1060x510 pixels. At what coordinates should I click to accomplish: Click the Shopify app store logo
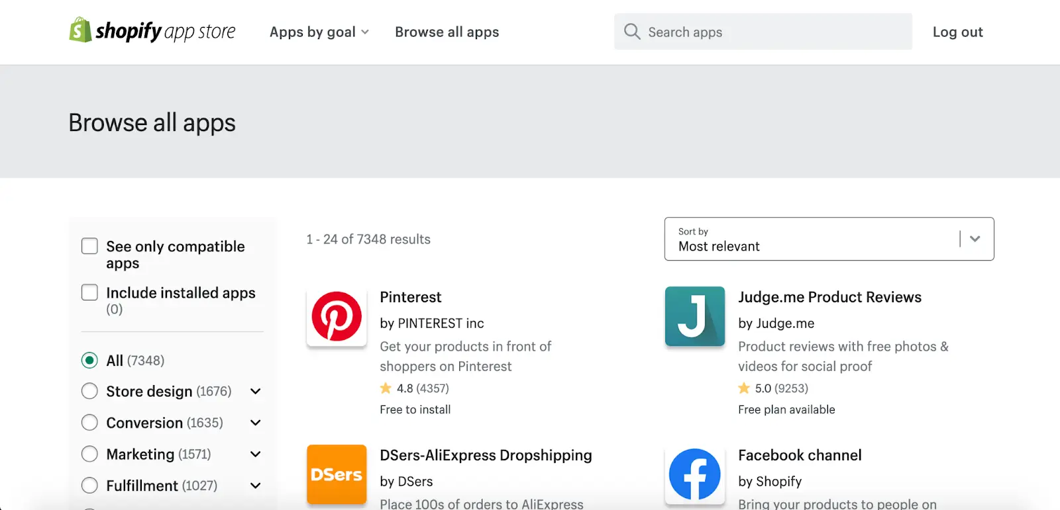click(152, 30)
